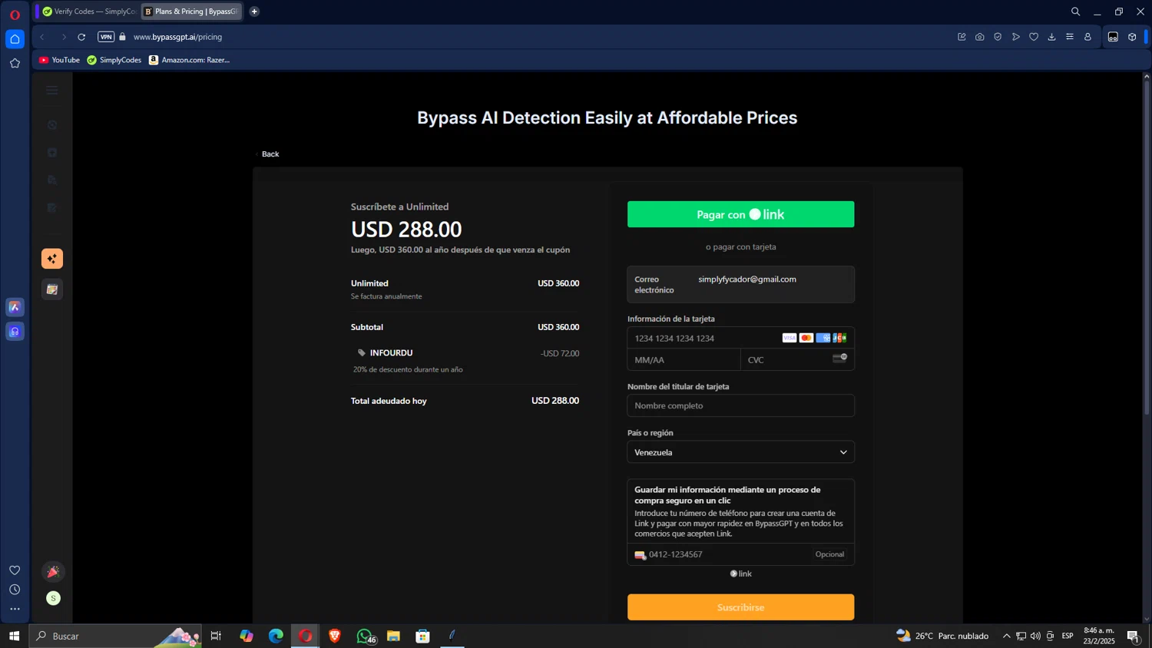This screenshot has width=1152, height=648.
Task: Click the INFOURDU coupon code
Action: [391, 353]
